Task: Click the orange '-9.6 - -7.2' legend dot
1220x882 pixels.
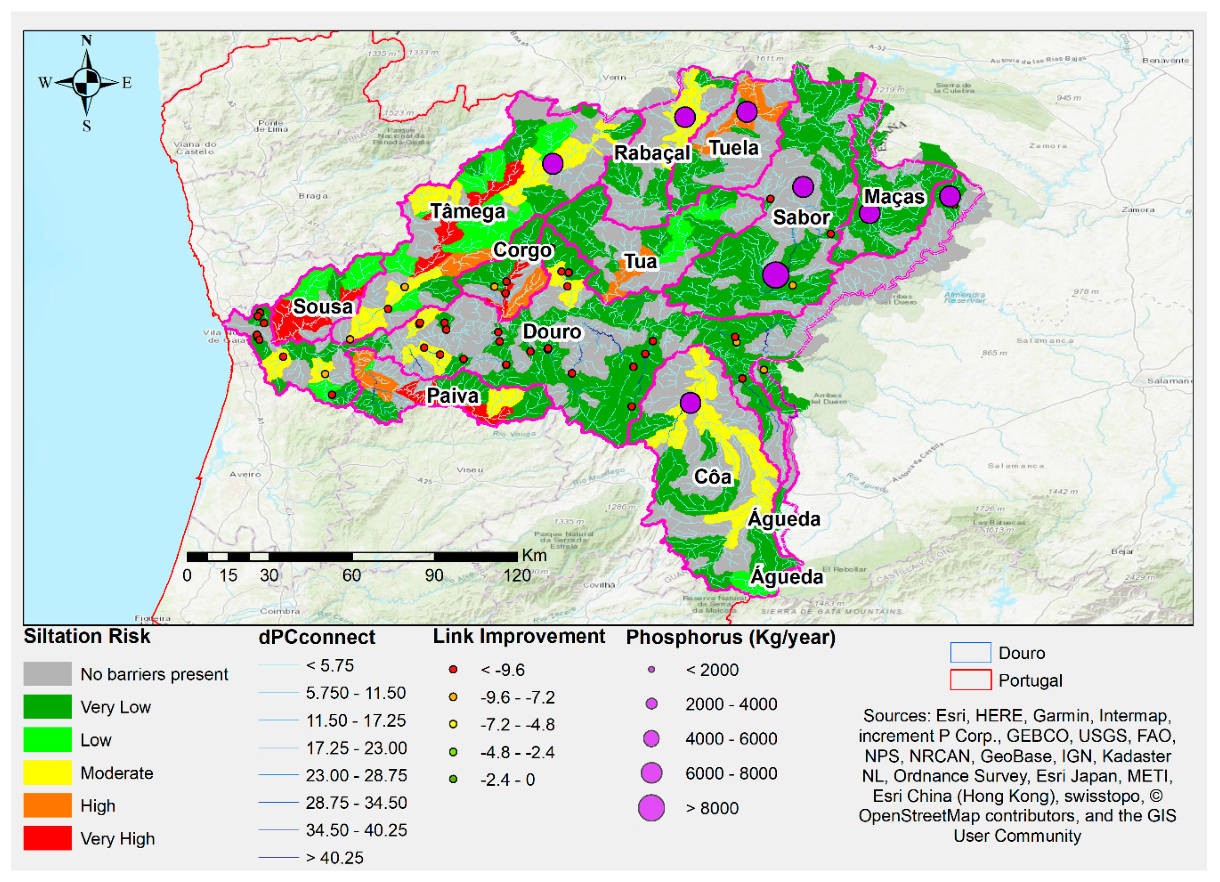Action: 453,697
